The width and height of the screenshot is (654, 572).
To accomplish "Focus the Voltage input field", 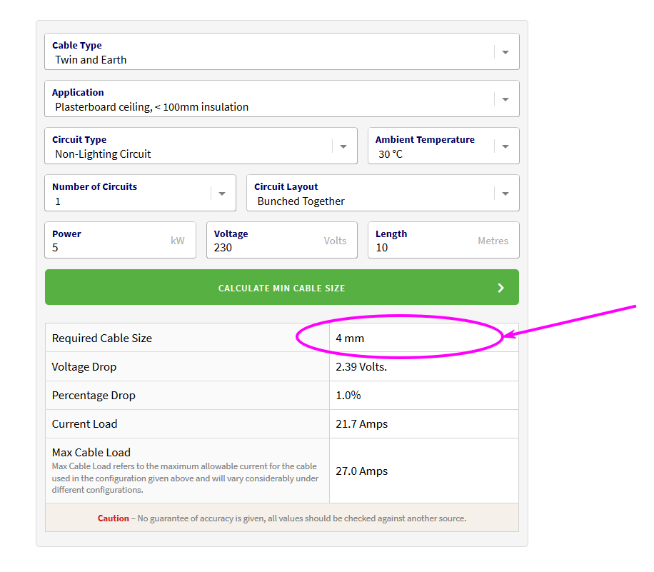I will pos(264,247).
